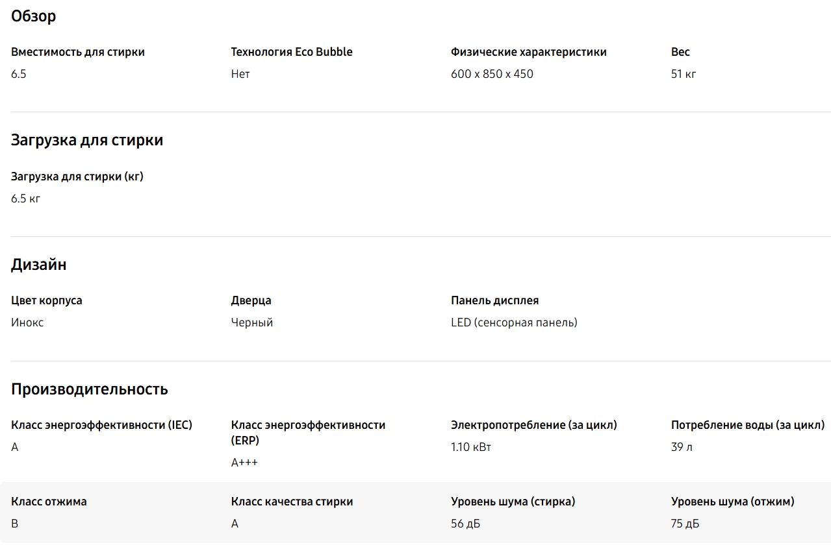The width and height of the screenshot is (831, 545).
Task: Click the LED (сенсорная панель) value
Action: [x=514, y=322]
